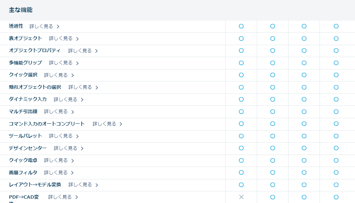Open 詳しく見る for 類似オブジェクトの選択
This screenshot has width=355, height=203.
click(x=80, y=87)
